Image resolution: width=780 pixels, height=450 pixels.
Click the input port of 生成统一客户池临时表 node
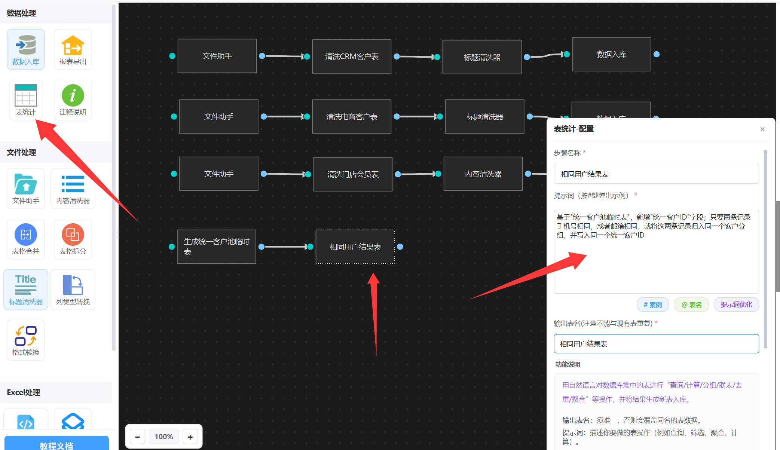172,247
